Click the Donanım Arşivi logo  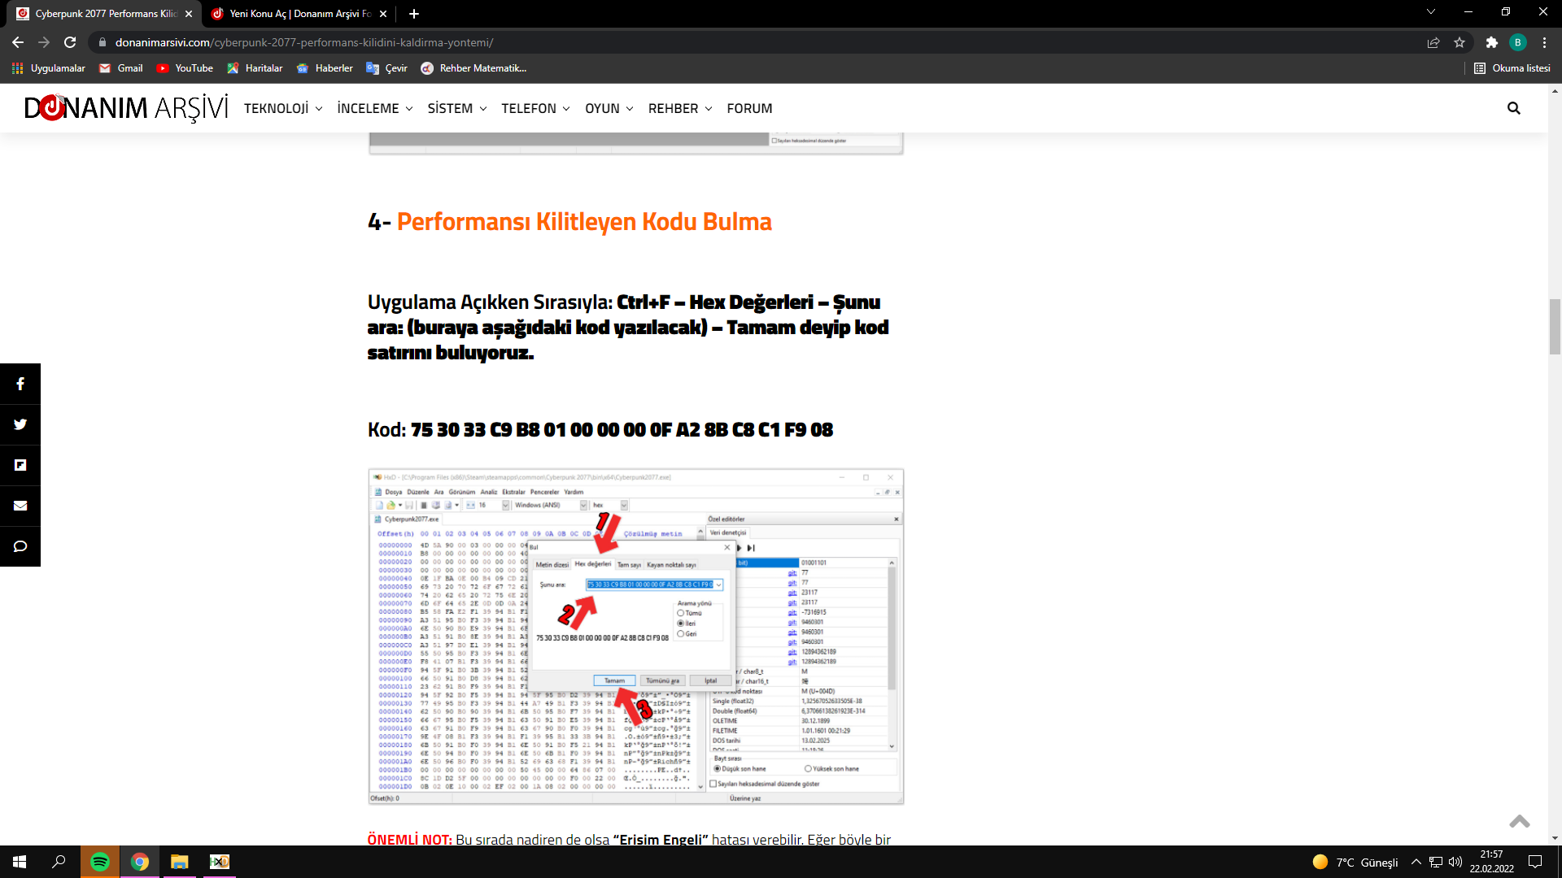[126, 107]
